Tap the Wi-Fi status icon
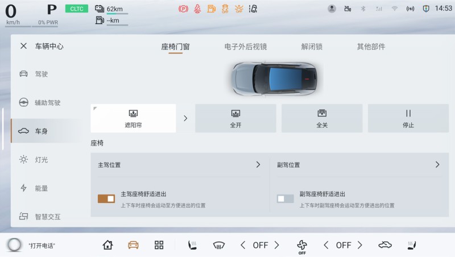 click(x=394, y=9)
